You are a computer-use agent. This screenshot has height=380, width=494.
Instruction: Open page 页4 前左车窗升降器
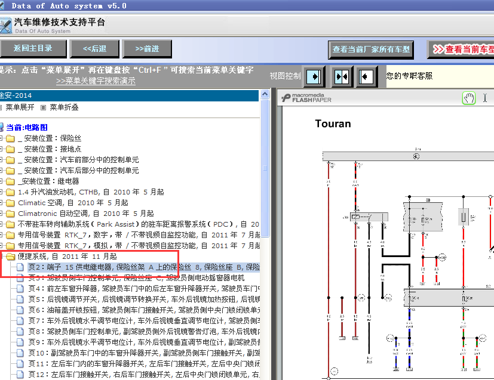pos(144,289)
